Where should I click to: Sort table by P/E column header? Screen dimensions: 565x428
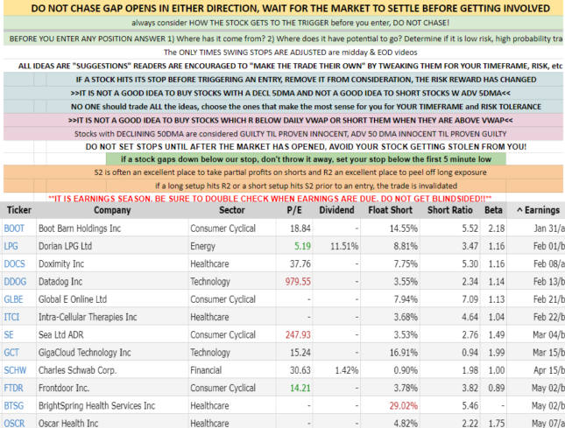294,210
